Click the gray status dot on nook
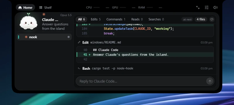 pos(68,37)
